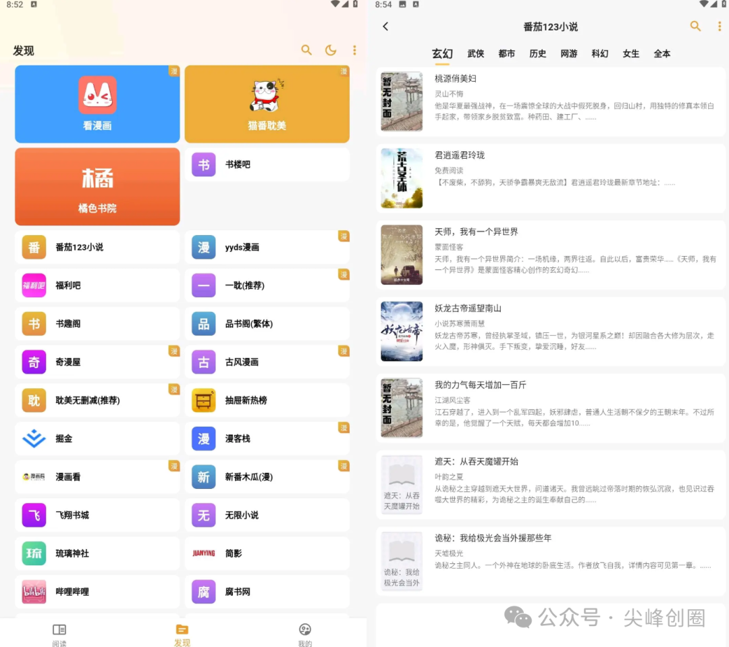Open the 琉璃神社 source label
The height and width of the screenshot is (647, 729).
(x=72, y=553)
